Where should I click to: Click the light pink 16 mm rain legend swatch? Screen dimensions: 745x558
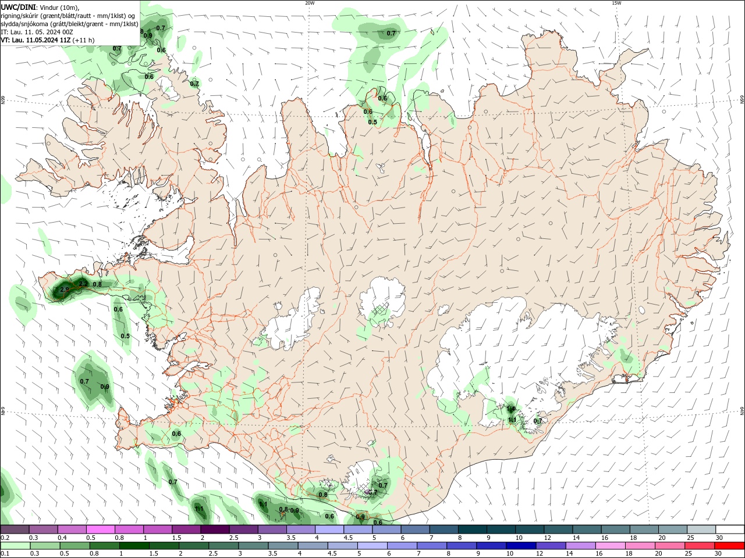(610, 546)
